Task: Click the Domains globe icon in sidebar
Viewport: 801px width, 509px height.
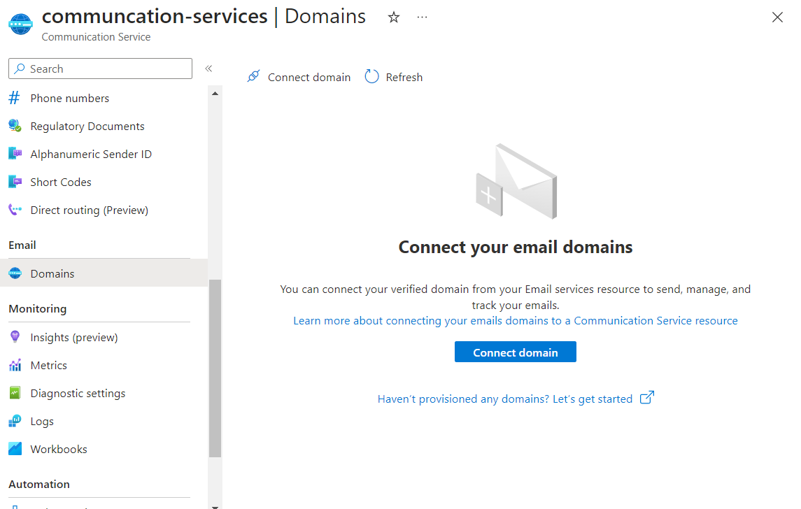Action: (15, 273)
